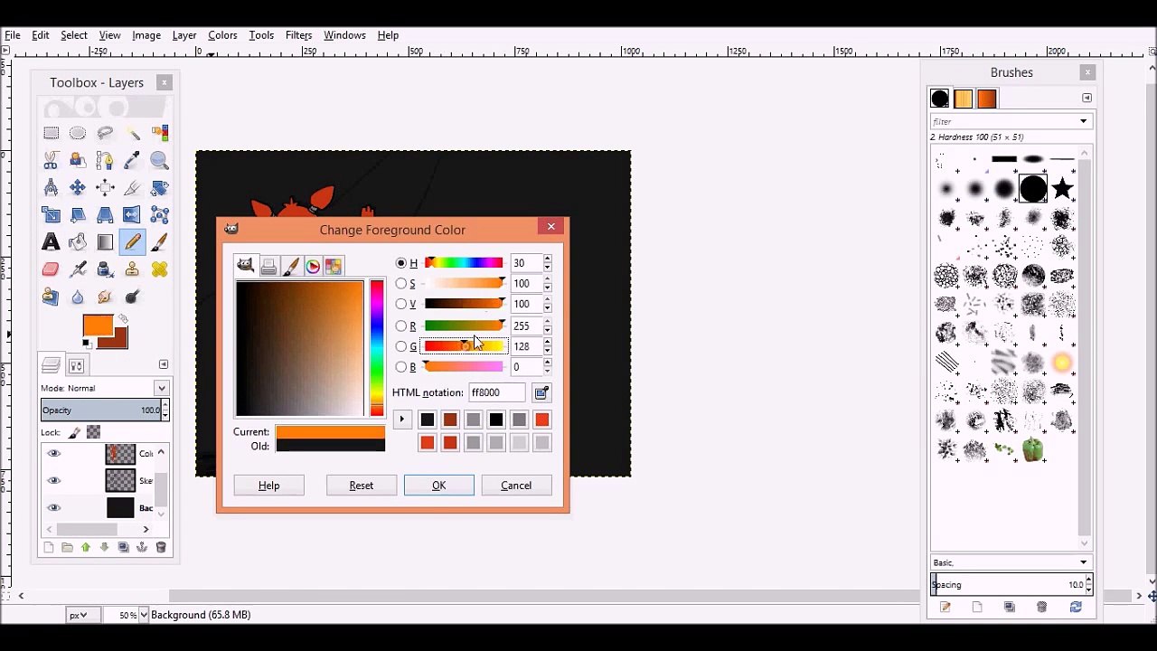Select the Free Select lasso tool

(x=105, y=133)
